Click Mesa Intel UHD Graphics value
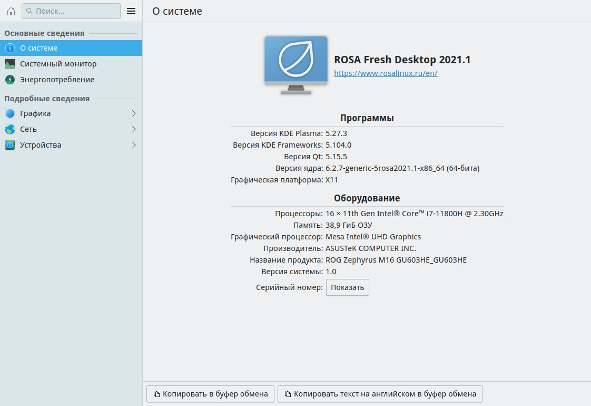Viewport: 591px width, 406px height. click(x=373, y=237)
